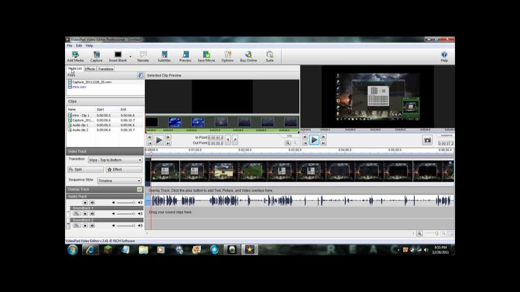Jump to the clip preview end

168,143
